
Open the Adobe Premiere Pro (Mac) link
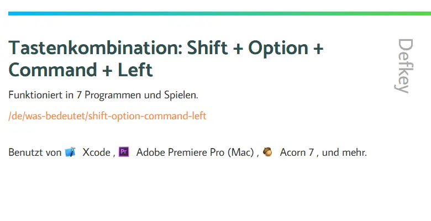(x=195, y=152)
